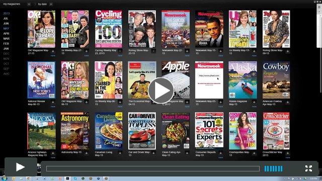Download Newsweek May-15-13 issue
Screen dimensions: 322x181
[221, 51]
